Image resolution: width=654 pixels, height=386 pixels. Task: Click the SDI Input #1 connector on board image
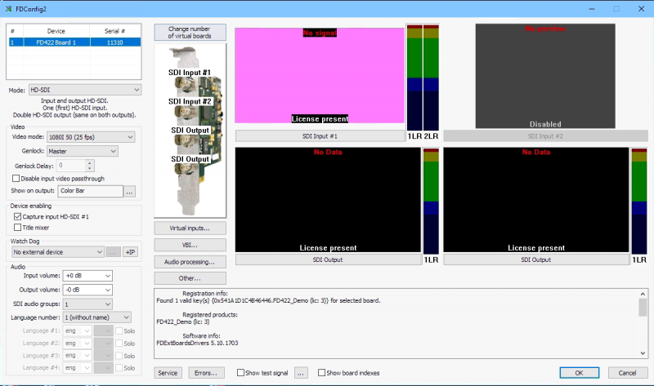pos(184,85)
